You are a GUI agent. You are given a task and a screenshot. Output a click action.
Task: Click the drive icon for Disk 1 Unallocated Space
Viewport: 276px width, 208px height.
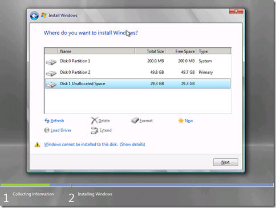point(51,85)
